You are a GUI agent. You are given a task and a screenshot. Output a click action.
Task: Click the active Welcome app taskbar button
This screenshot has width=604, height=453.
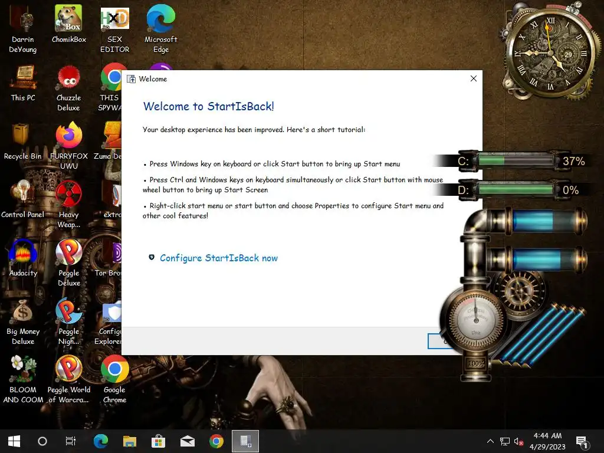(x=245, y=441)
